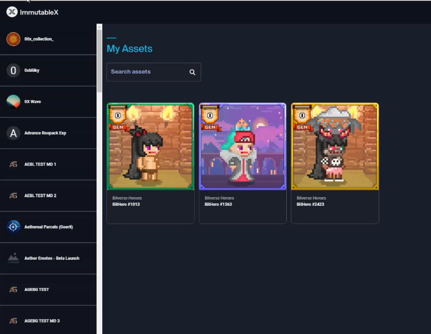Viewport: 431px width, 334px height.
Task: Click the BitHero #1363 title
Action: point(218,204)
